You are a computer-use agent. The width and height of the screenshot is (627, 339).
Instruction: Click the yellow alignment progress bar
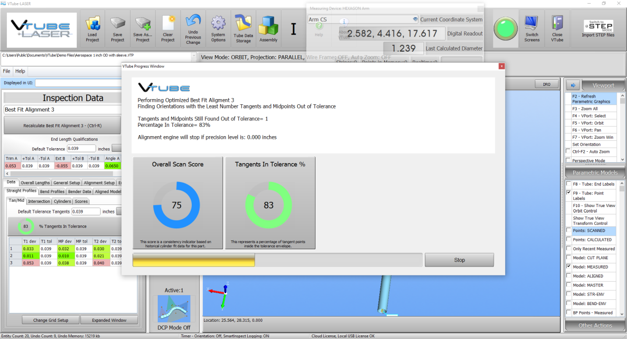pos(193,260)
